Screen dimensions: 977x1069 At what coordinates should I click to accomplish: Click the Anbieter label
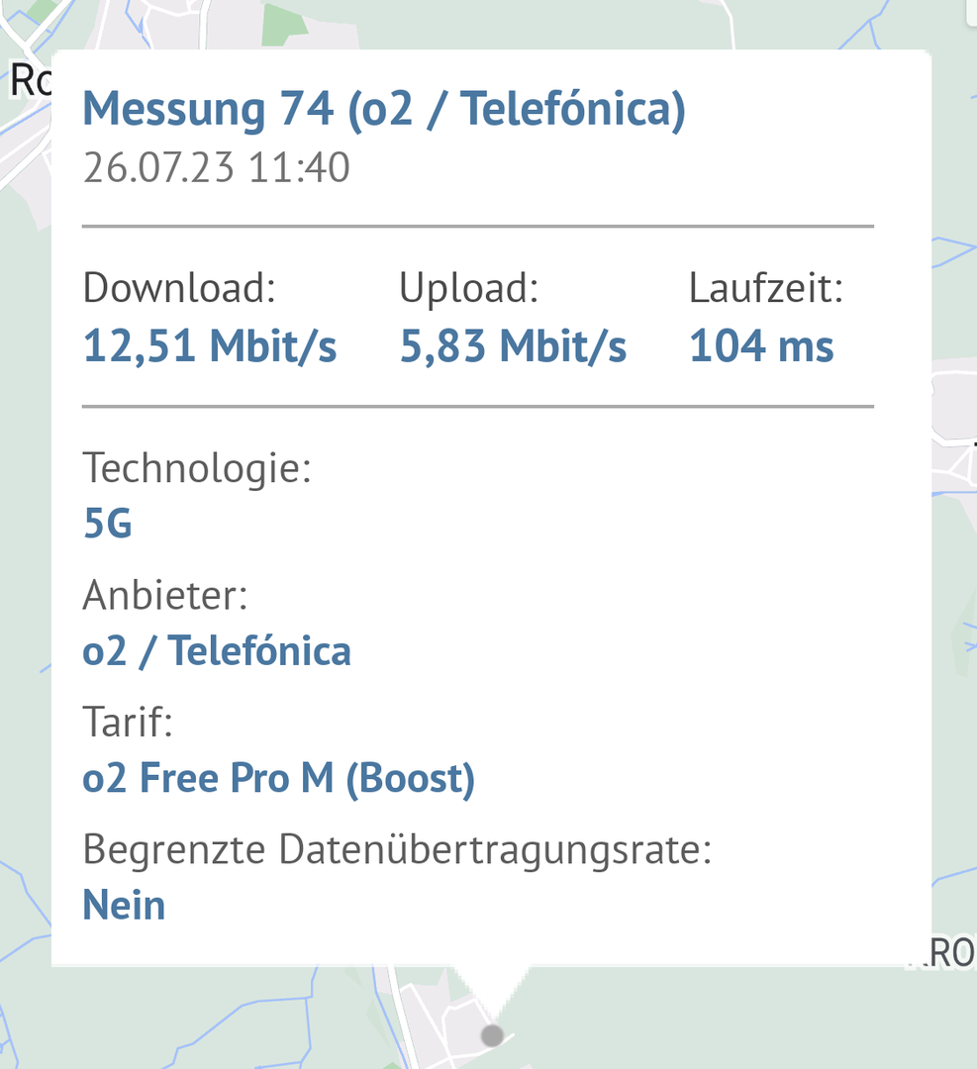tap(165, 595)
